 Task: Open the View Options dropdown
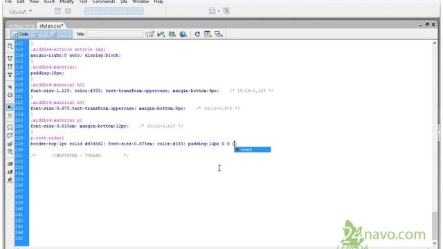[x=208, y=34]
